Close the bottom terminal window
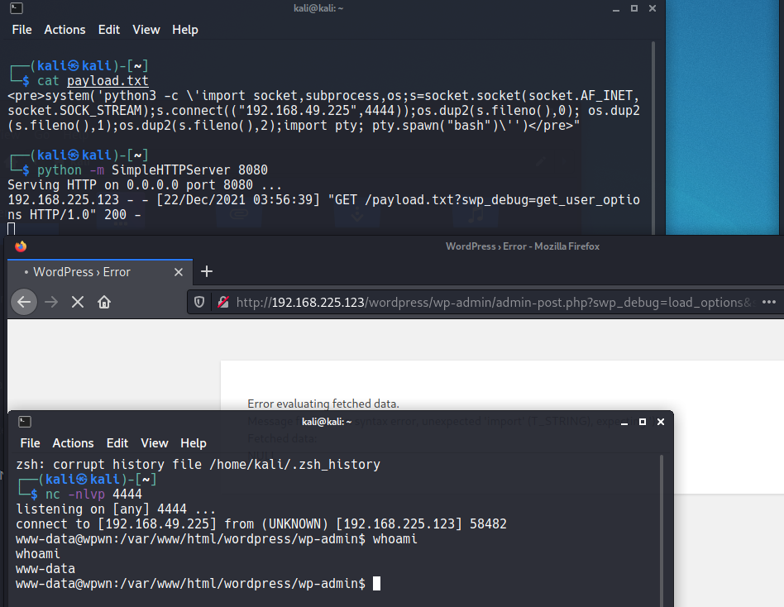This screenshot has height=607, width=784. click(661, 422)
